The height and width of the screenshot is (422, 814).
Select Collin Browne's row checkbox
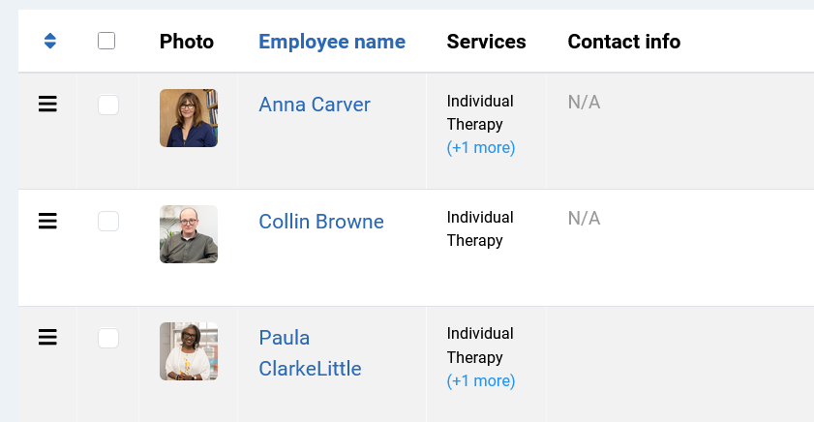(108, 222)
